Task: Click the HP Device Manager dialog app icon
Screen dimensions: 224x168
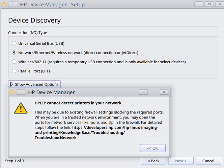Action: tap(12, 92)
